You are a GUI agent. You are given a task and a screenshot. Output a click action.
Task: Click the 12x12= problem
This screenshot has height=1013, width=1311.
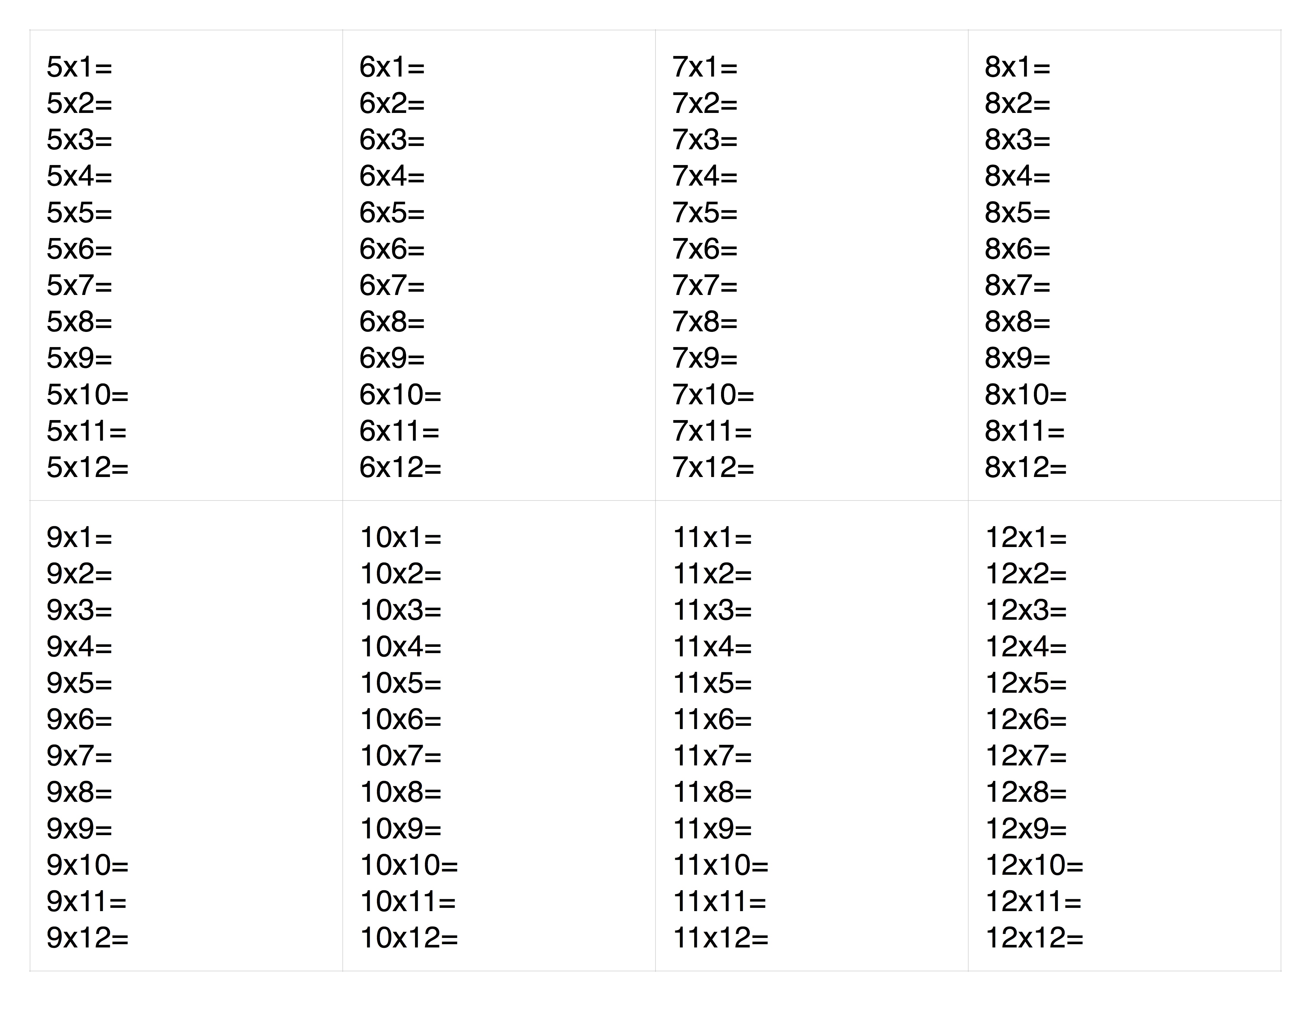coord(1034,938)
